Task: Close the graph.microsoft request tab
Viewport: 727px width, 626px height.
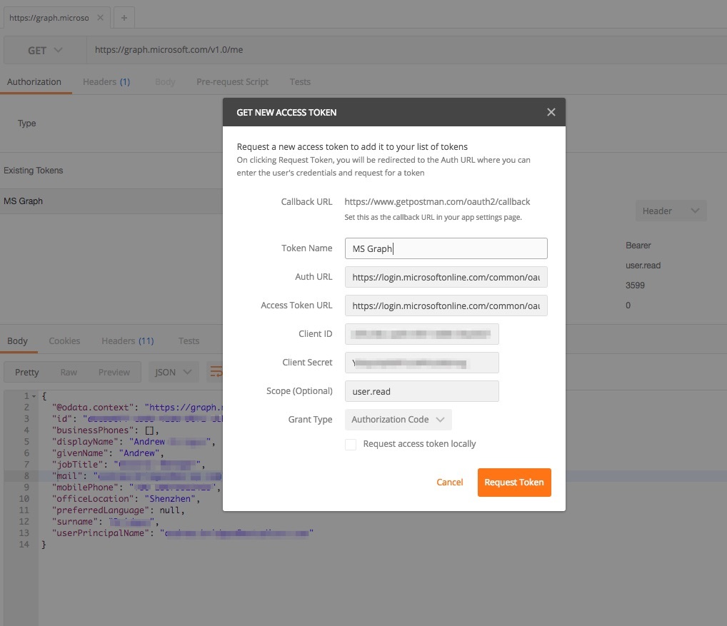Action: pyautogui.click(x=100, y=18)
